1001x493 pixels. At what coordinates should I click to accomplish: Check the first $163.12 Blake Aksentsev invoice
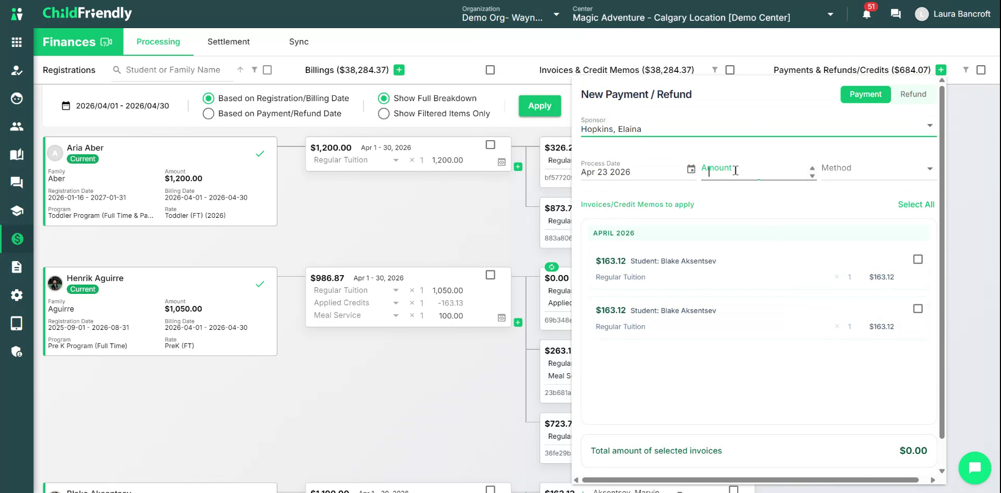[x=918, y=260]
